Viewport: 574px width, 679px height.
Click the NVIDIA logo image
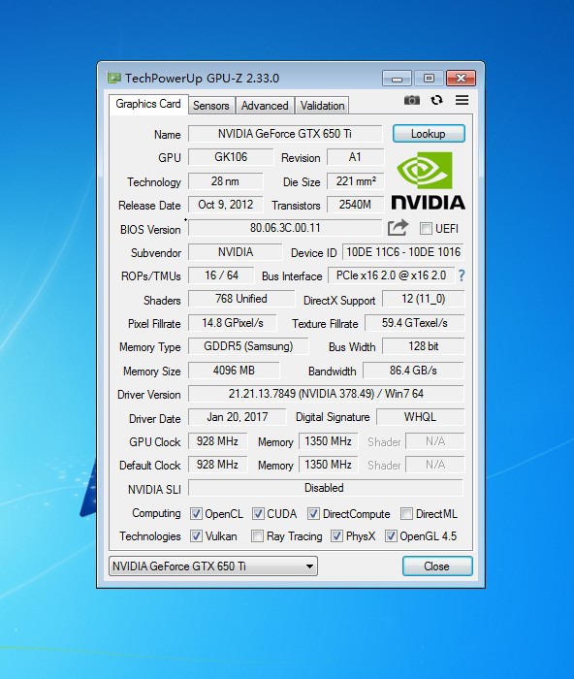click(x=429, y=180)
